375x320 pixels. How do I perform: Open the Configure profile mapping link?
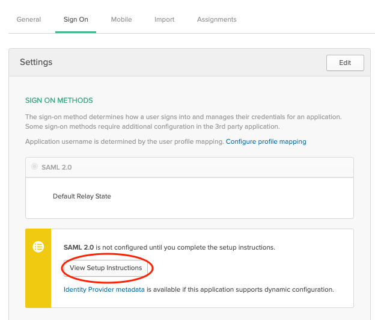click(266, 141)
